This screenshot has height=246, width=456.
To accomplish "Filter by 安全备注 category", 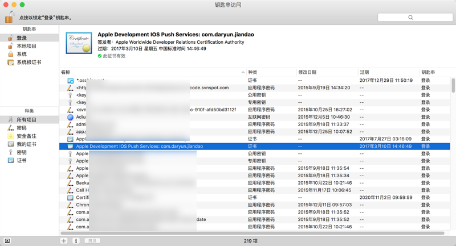I will point(29,136).
